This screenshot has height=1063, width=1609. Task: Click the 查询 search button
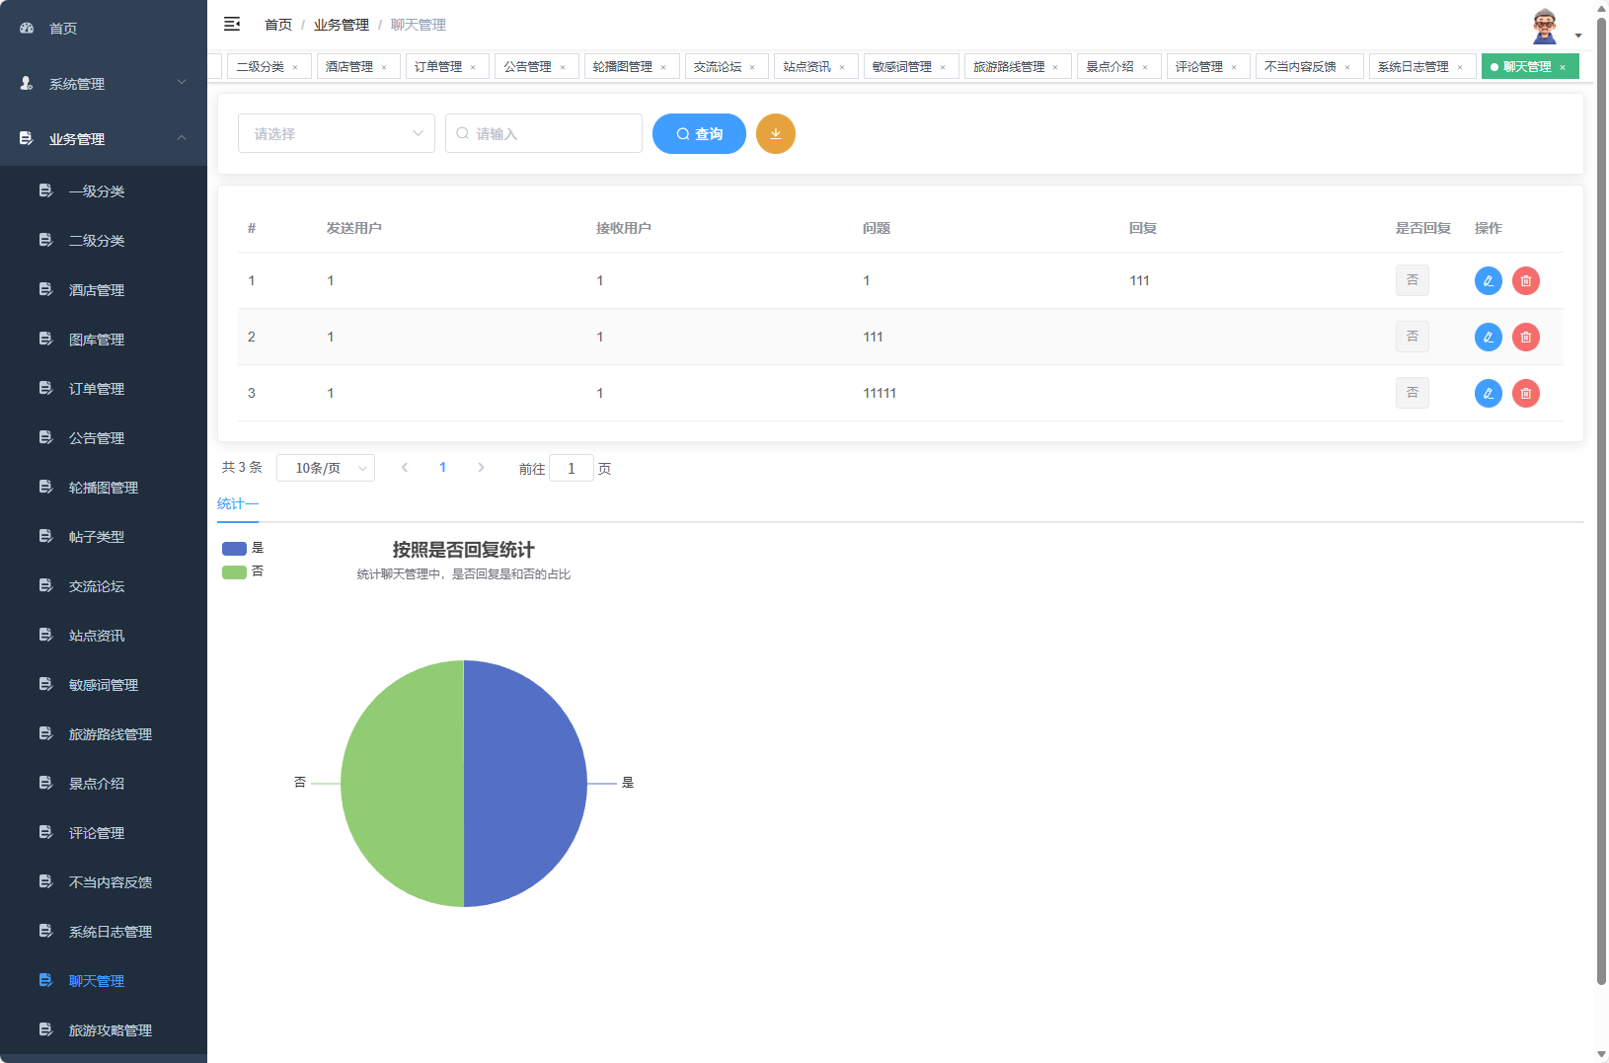699,133
